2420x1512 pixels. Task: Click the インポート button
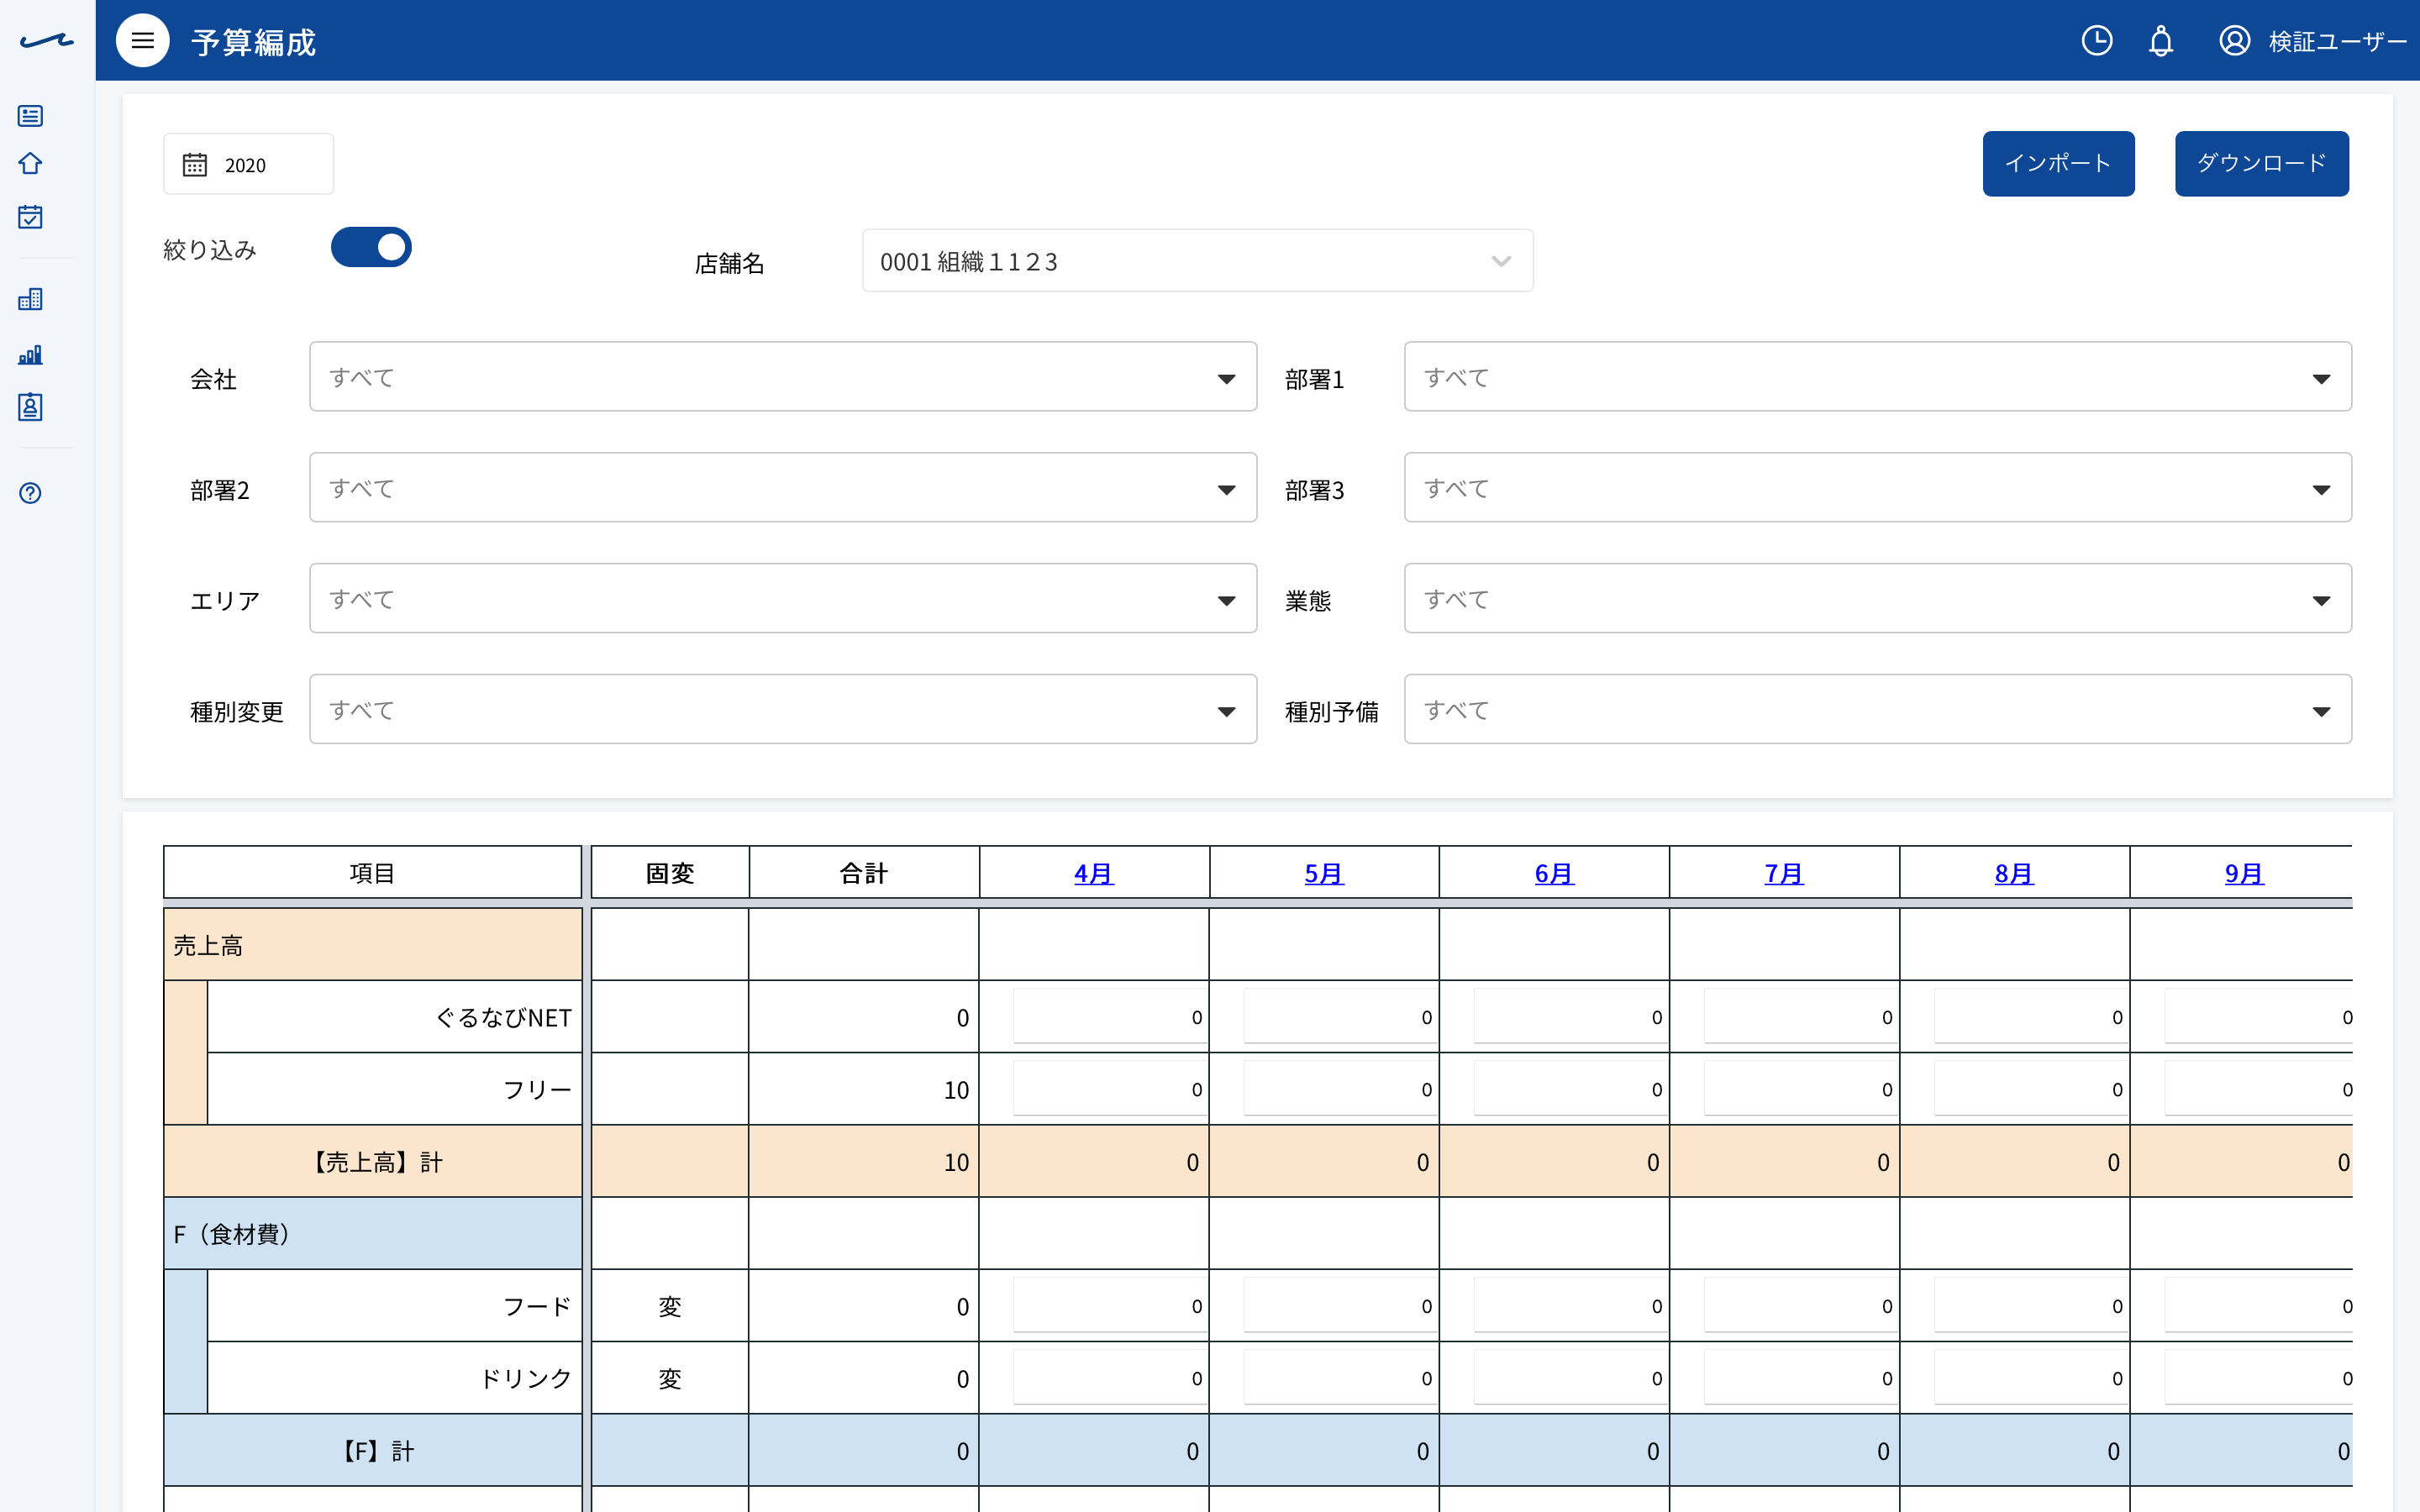pos(2058,164)
